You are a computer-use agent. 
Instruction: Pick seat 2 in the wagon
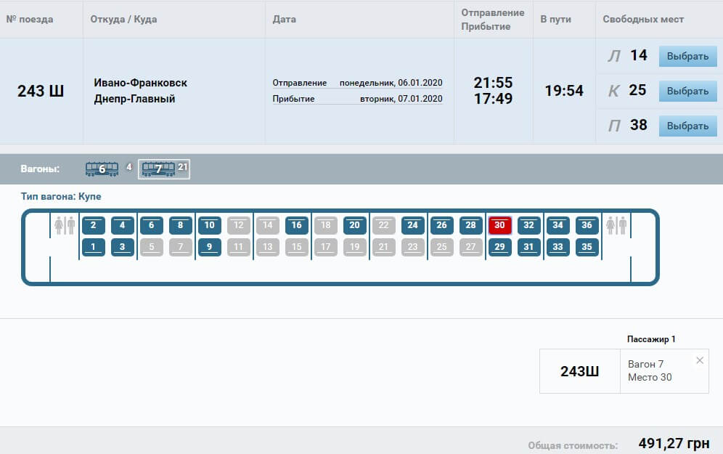coord(94,225)
